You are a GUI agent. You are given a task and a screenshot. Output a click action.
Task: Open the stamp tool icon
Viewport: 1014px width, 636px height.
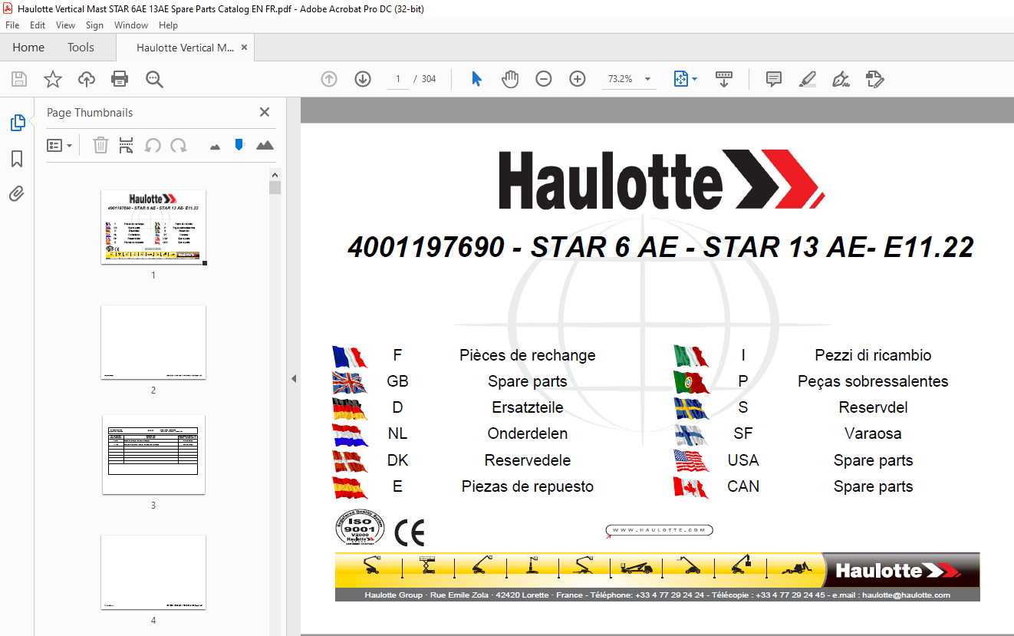875,79
